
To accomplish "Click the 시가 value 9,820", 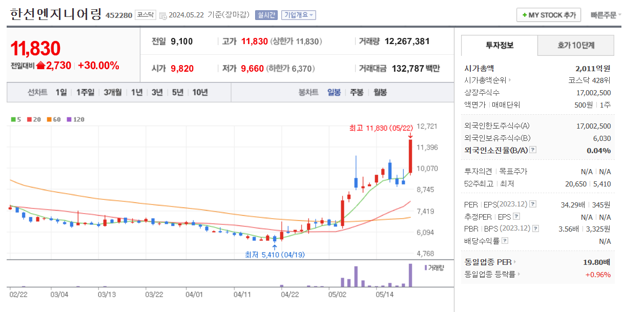I will [x=182, y=68].
